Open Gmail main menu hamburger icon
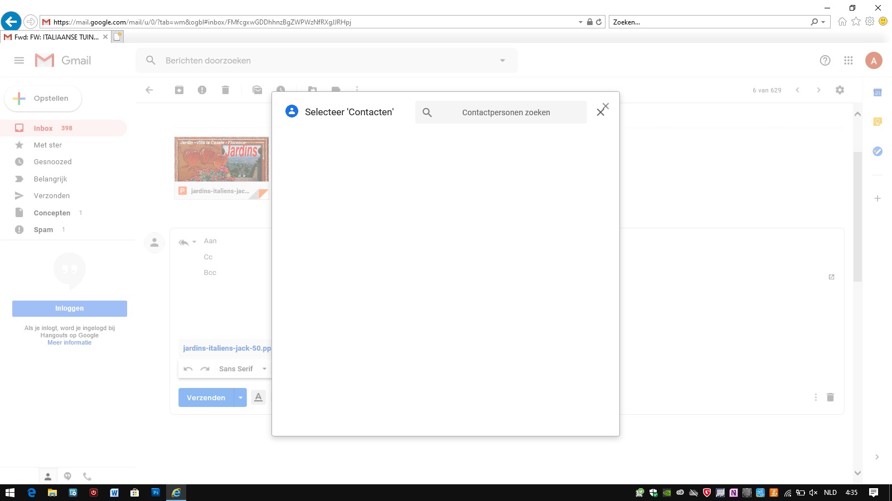Viewport: 892px width, 501px height. pyautogui.click(x=19, y=61)
